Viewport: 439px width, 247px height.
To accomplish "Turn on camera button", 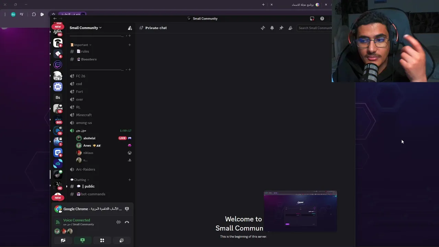I will (63, 240).
